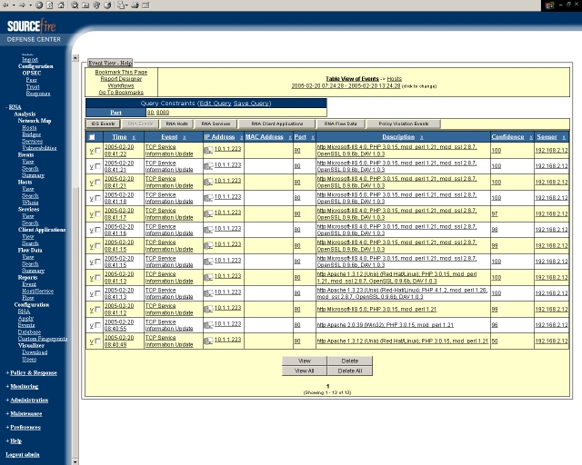Expand the Preferences sidebar section
Screen dimensions: 582x465
point(24,428)
